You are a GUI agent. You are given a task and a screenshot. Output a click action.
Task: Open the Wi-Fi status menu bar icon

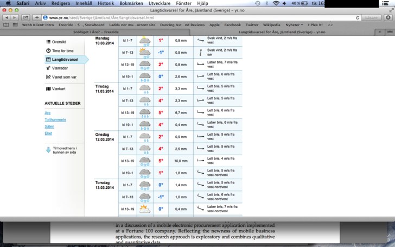pos(276,3)
